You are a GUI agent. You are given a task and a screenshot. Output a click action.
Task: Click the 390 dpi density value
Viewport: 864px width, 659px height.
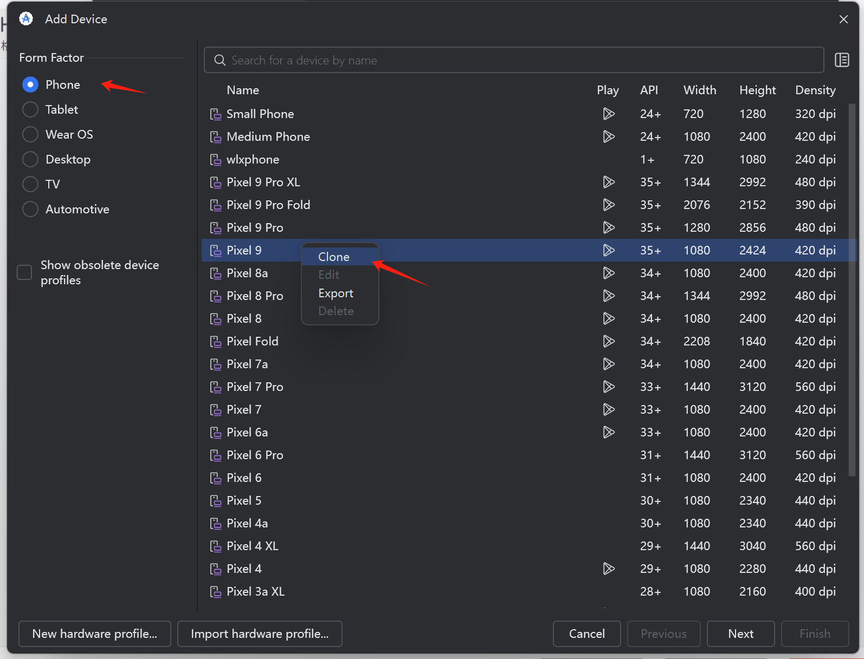[815, 205]
